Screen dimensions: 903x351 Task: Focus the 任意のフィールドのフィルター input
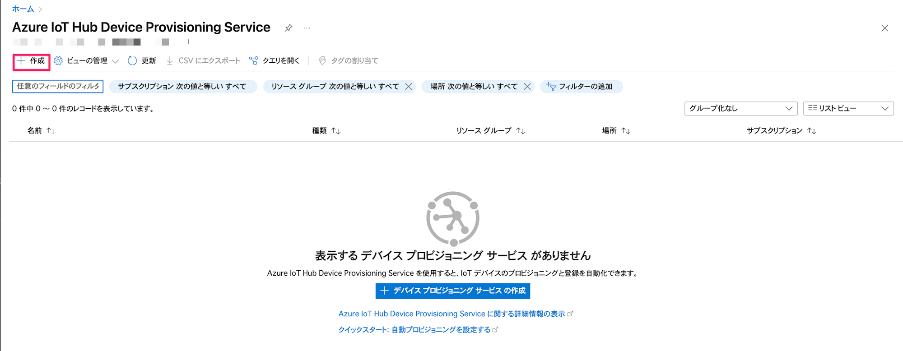(58, 86)
